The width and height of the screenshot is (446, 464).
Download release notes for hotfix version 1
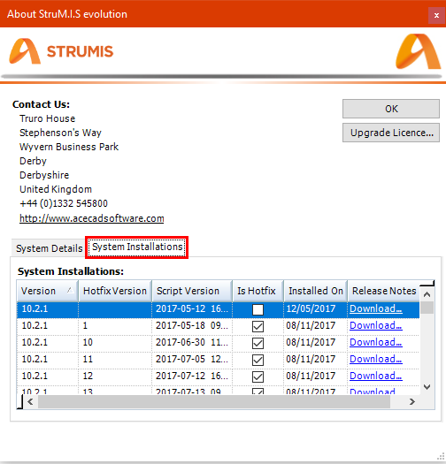point(376,325)
